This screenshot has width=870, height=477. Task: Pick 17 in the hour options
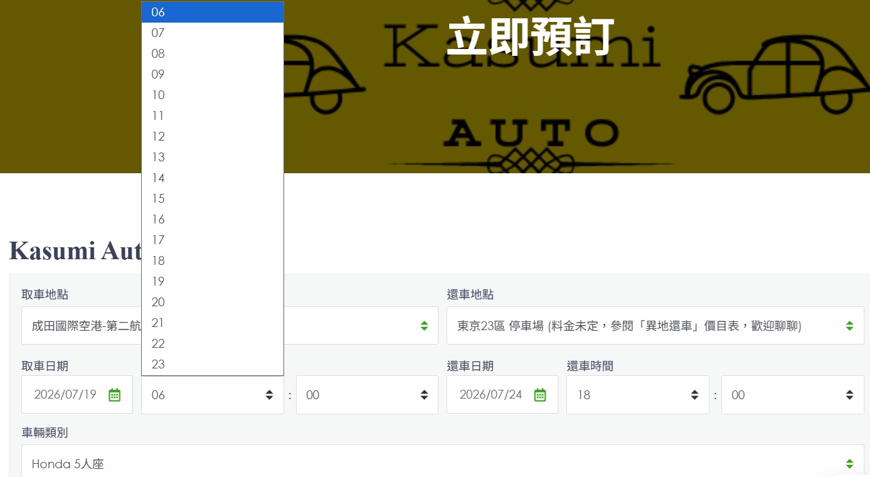point(213,240)
